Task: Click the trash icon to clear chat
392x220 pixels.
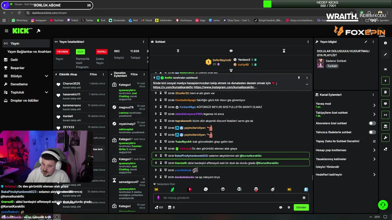Action: tap(178, 51)
